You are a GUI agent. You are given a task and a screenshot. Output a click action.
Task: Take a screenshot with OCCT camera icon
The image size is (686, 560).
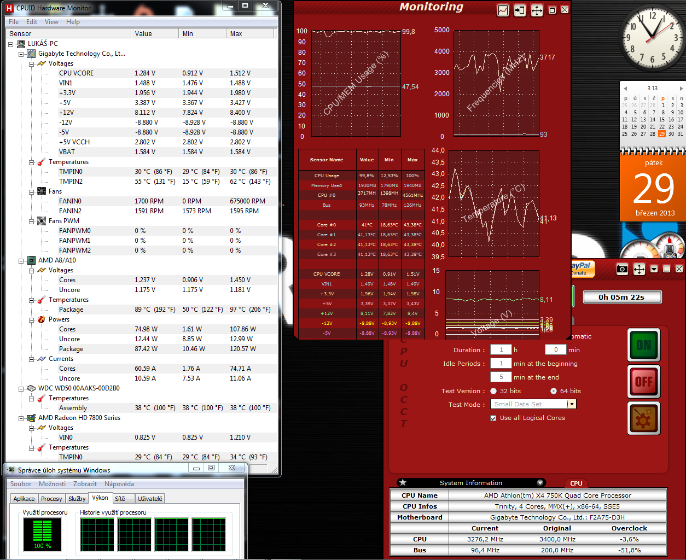pyautogui.click(x=622, y=269)
